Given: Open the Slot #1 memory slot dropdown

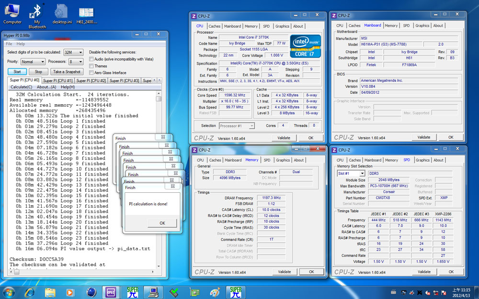Looking at the screenshot, I should coord(351,173).
